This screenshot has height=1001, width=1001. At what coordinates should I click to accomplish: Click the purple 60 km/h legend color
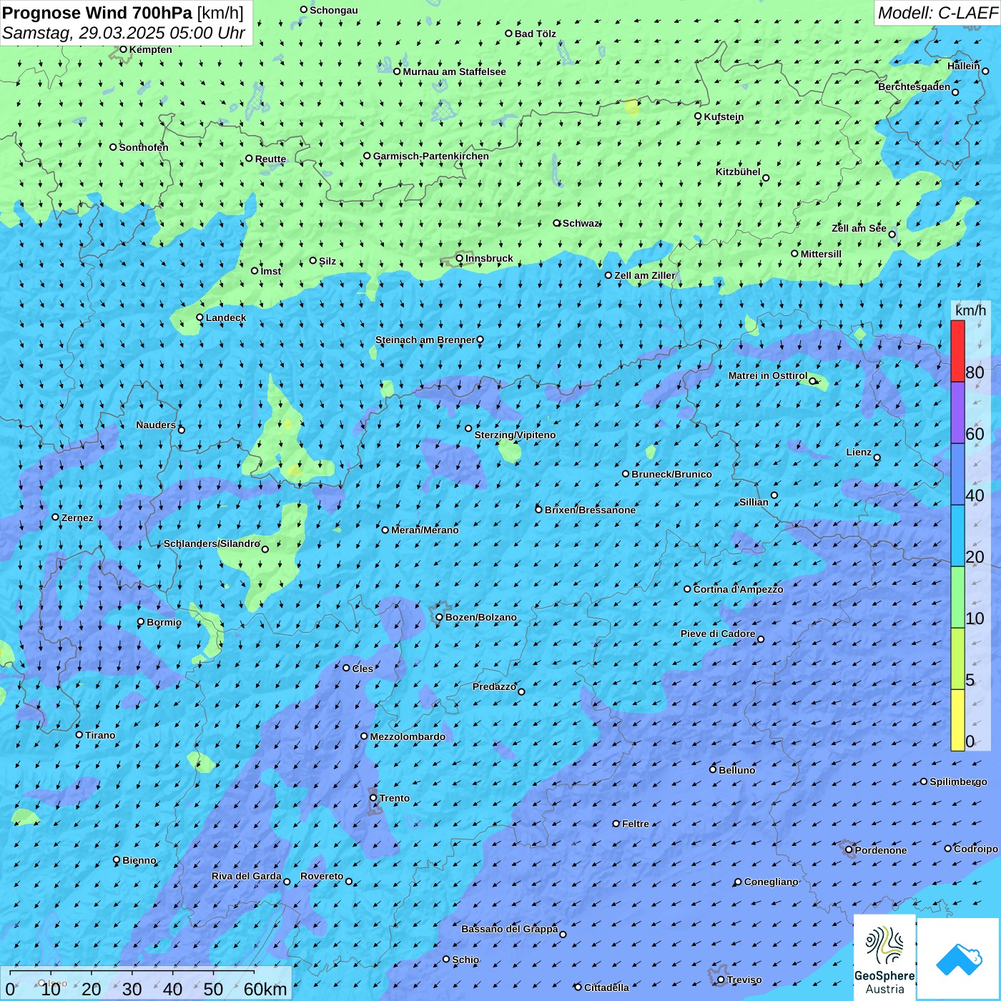click(957, 413)
